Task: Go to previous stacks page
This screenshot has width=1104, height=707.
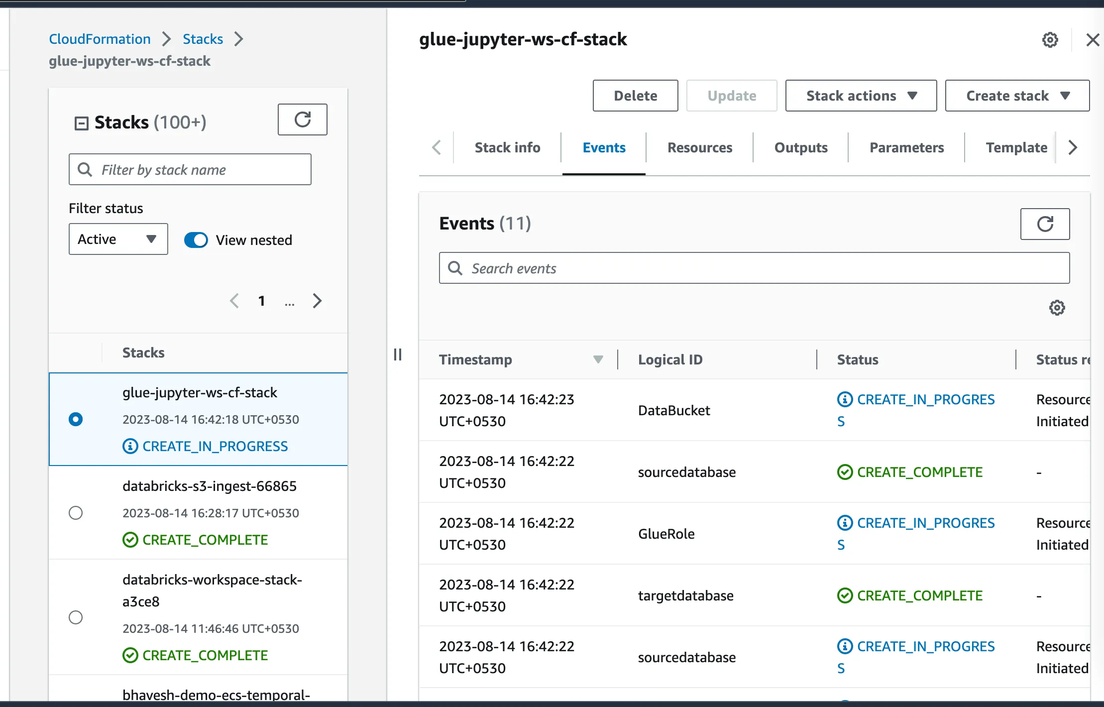Action: (x=234, y=301)
